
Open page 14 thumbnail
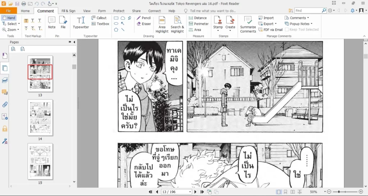[40, 118]
